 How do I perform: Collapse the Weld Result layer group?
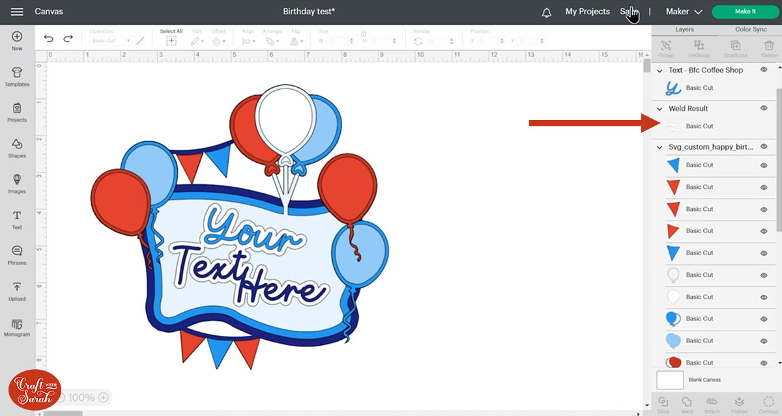(659, 109)
